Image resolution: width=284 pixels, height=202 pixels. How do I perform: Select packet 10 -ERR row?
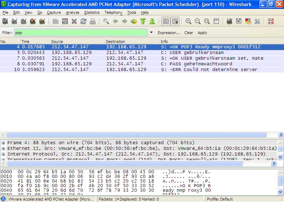[x=142, y=69]
